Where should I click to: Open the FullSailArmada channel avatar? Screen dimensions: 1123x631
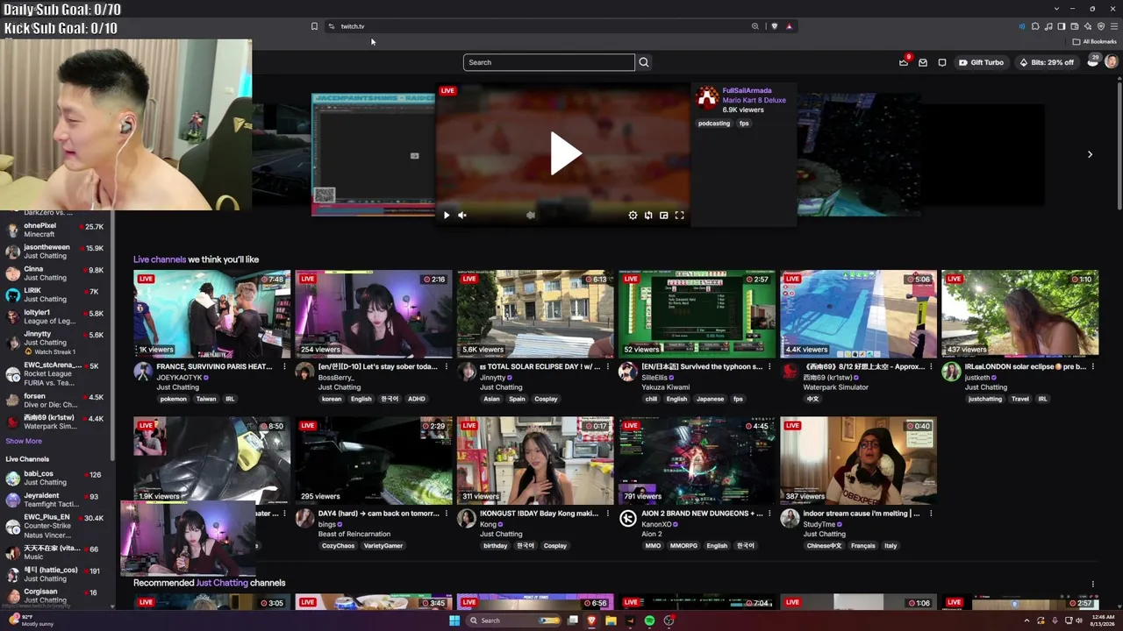707,97
